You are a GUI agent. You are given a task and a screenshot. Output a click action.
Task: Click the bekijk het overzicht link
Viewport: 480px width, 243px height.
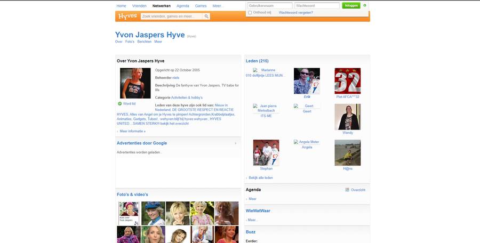pos(173,124)
